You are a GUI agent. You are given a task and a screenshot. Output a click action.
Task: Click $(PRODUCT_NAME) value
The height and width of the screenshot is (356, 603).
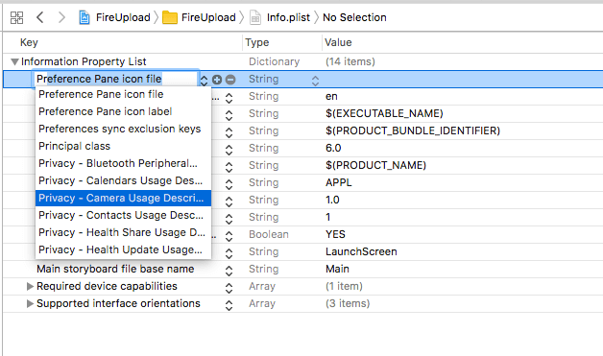click(x=375, y=165)
